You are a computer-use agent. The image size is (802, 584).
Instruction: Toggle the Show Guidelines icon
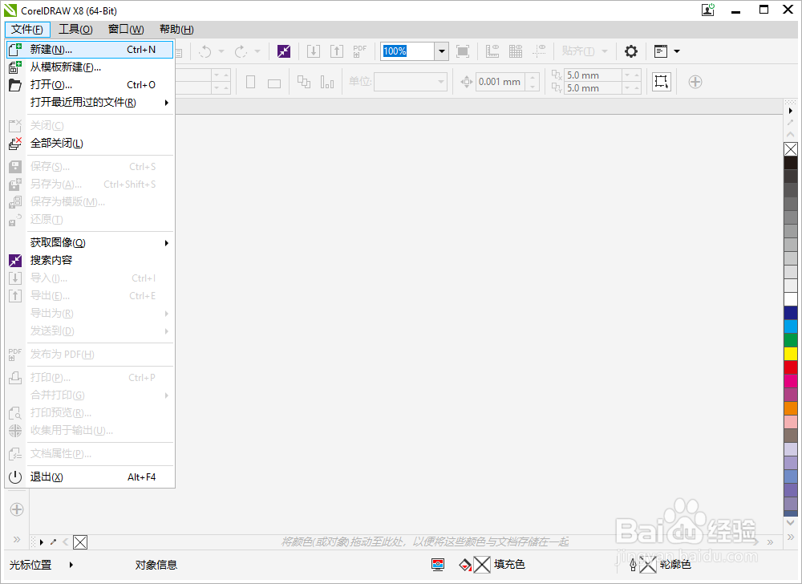click(539, 51)
